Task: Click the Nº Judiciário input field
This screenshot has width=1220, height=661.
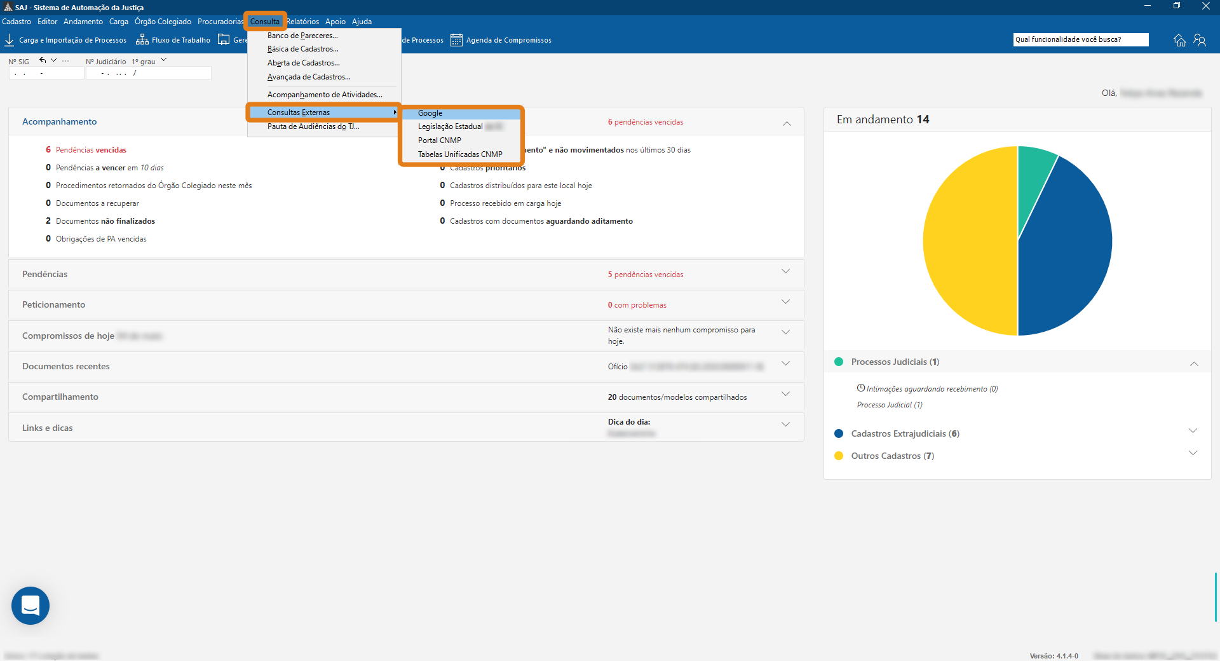Action: 148,73
